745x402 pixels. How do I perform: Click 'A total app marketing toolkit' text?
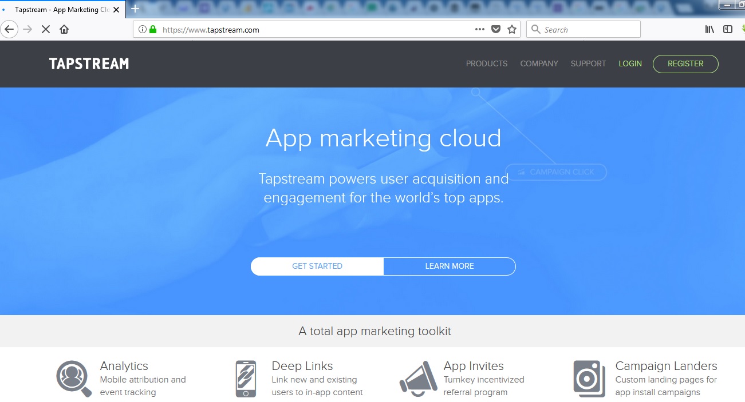[375, 331]
